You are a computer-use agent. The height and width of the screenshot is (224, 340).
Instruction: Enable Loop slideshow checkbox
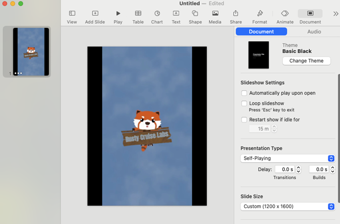pos(244,104)
